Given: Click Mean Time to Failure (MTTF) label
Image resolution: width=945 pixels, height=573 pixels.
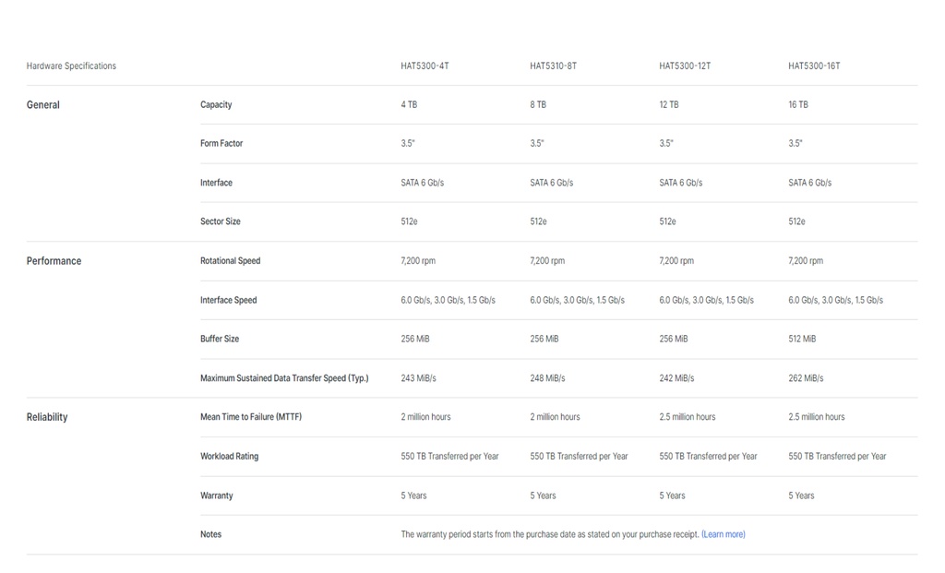Looking at the screenshot, I should (251, 417).
